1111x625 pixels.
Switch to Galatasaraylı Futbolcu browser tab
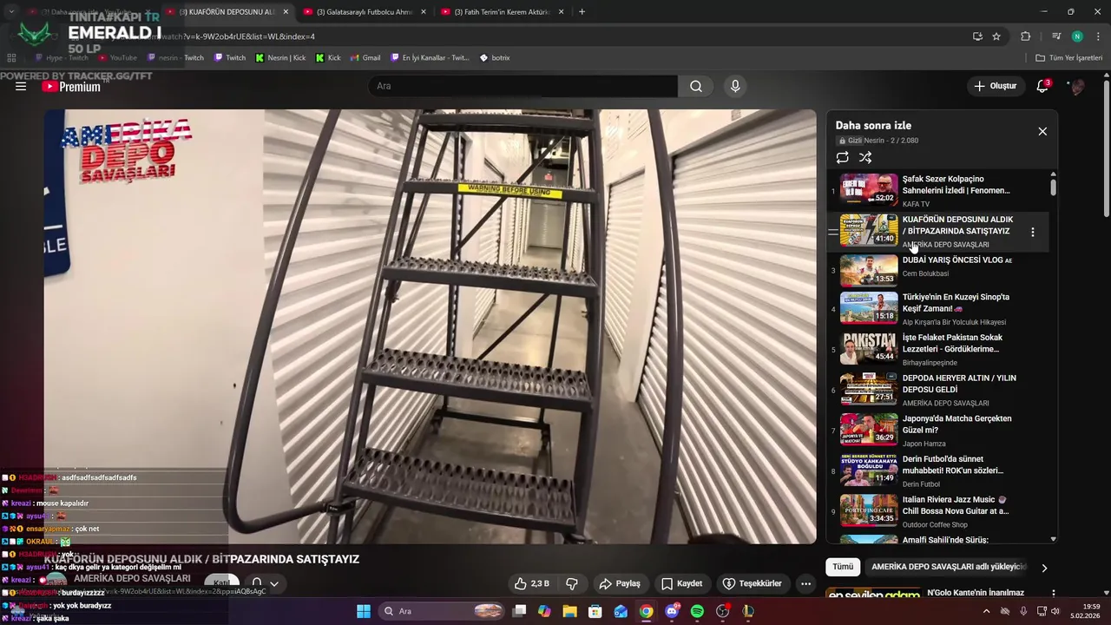click(364, 12)
